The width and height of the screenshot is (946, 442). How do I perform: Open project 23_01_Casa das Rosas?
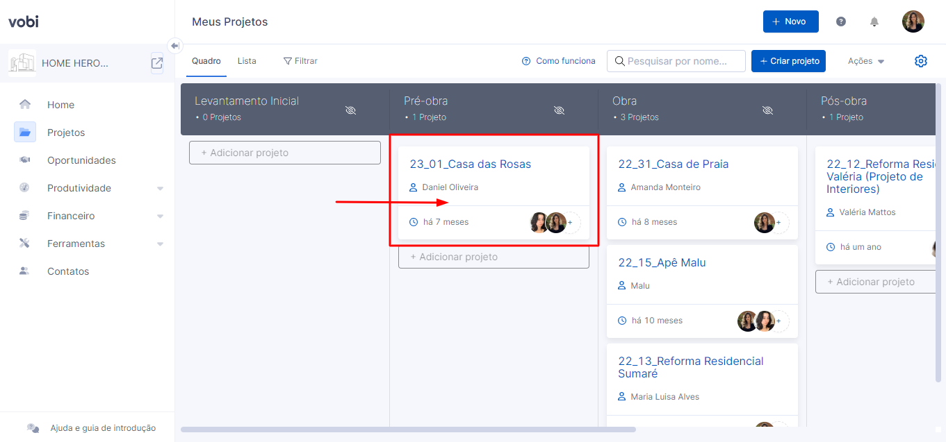click(x=471, y=164)
